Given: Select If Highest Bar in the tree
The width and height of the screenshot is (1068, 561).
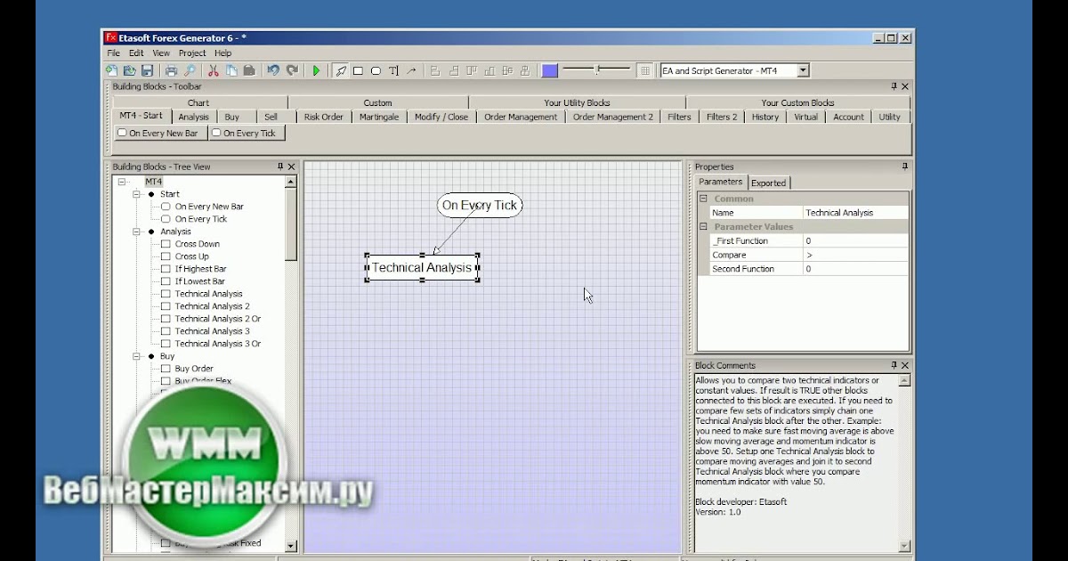Looking at the screenshot, I should point(200,269).
